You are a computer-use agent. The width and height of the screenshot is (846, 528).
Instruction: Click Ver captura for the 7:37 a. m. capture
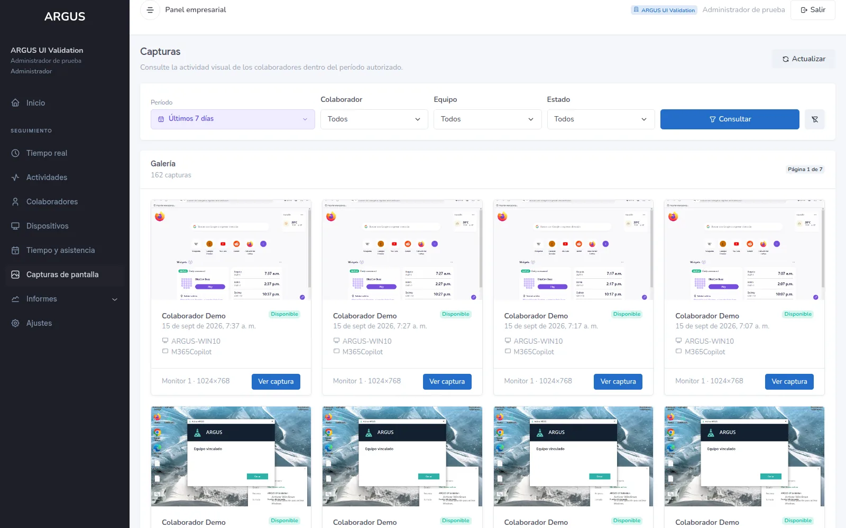click(276, 382)
